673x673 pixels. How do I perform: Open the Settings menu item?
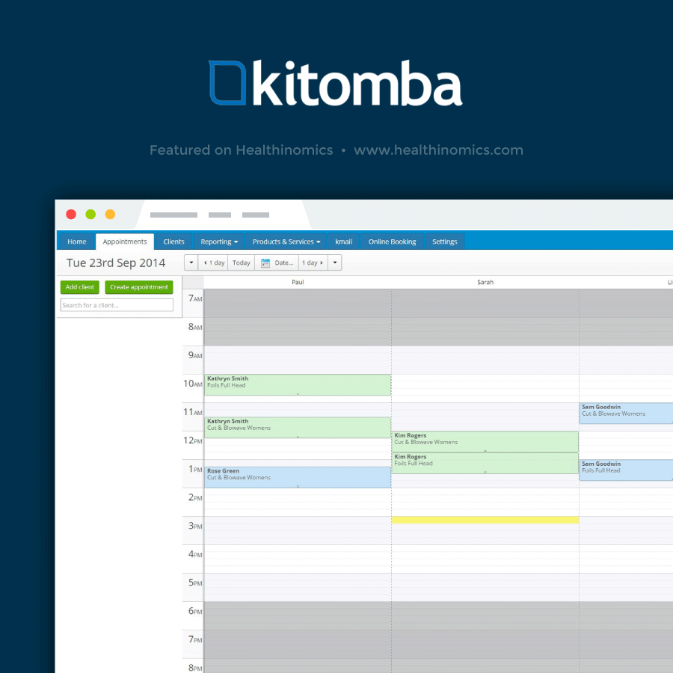point(445,241)
